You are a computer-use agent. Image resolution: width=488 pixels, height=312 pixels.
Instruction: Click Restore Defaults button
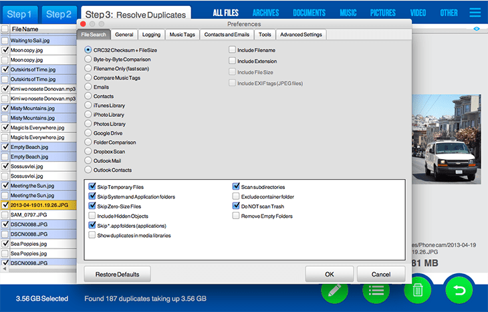tap(118, 274)
